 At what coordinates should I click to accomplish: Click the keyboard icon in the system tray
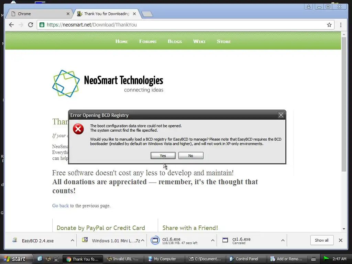tap(313, 259)
